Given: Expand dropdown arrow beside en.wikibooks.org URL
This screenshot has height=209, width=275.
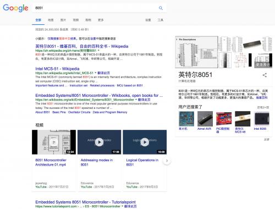Looking at the screenshot, I should 136,100.
